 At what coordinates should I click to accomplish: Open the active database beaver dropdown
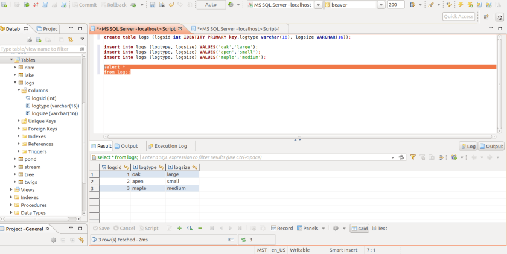(381, 5)
